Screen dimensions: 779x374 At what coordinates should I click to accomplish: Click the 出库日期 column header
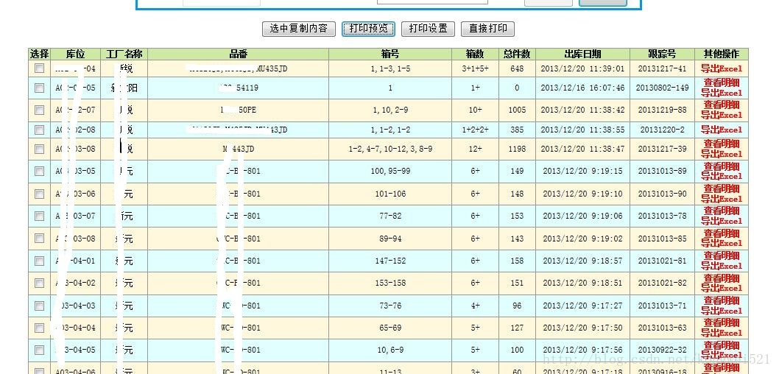tap(582, 54)
